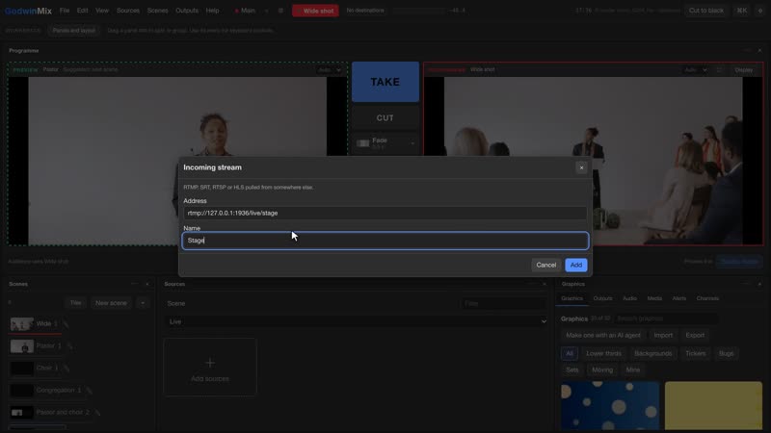Viewport: 771px width, 433px height.
Task: Click the Search graphics field
Action: (665, 318)
